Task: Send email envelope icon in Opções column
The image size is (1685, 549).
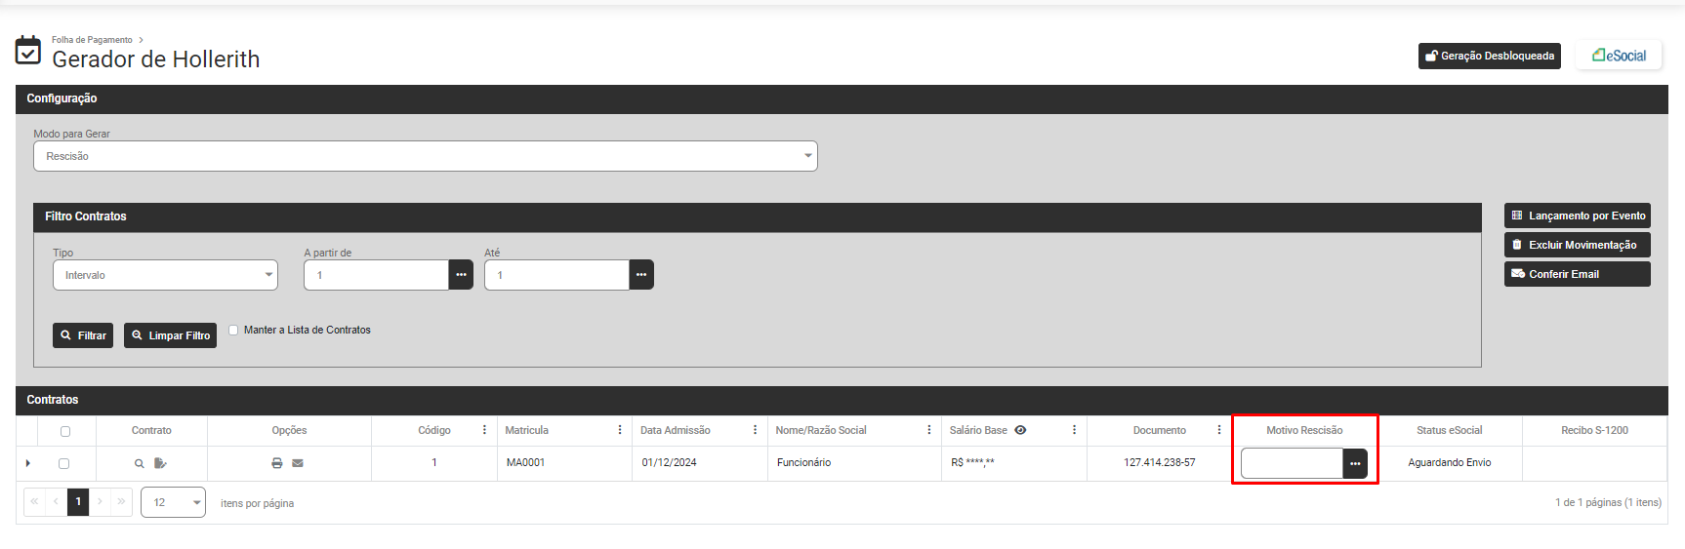Action: [298, 463]
